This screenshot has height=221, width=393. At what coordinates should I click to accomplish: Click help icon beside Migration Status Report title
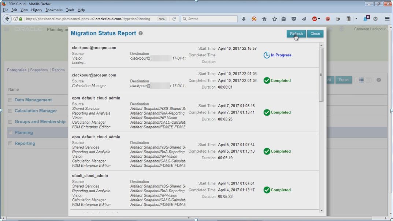click(141, 33)
